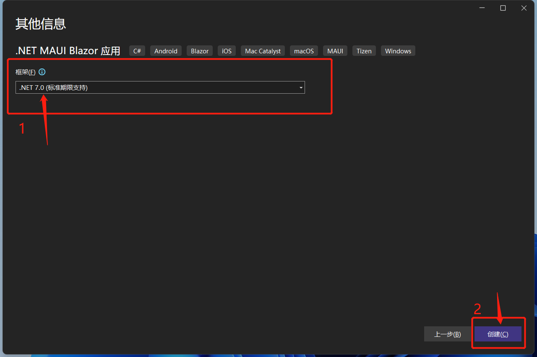The image size is (537, 357).
Task: Close the dialog window
Action: point(524,8)
